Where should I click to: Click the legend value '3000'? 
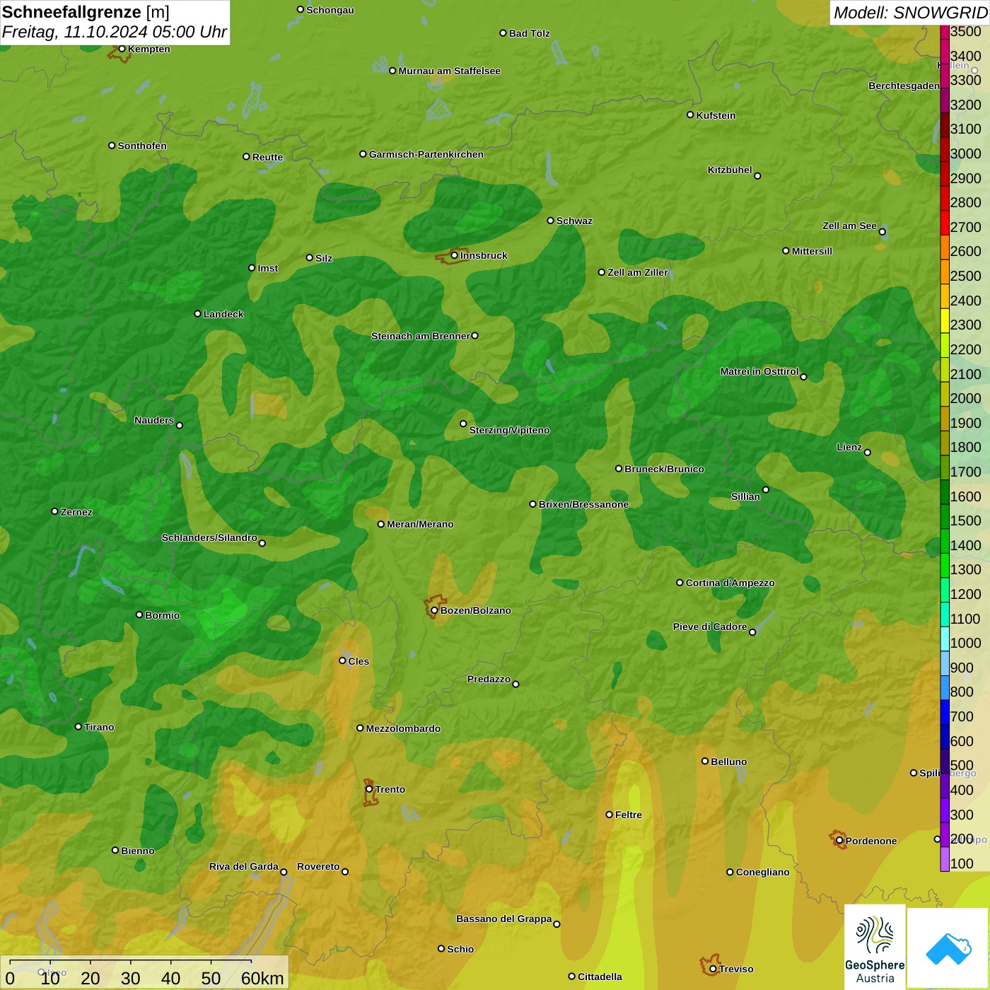(x=965, y=153)
